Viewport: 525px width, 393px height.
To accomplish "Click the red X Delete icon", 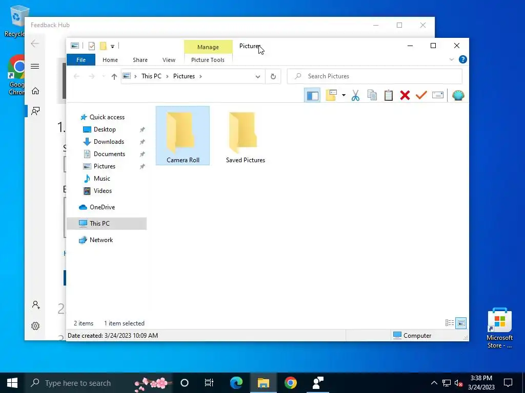I will point(405,96).
